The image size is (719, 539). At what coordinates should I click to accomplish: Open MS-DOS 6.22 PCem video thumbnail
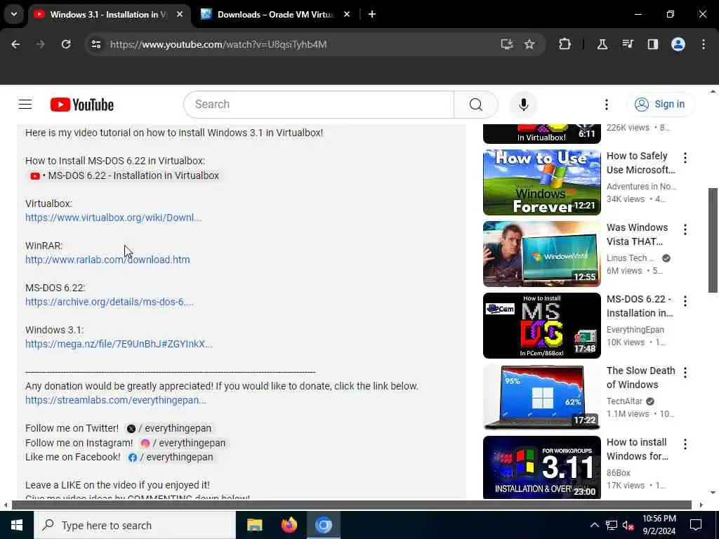(541, 326)
